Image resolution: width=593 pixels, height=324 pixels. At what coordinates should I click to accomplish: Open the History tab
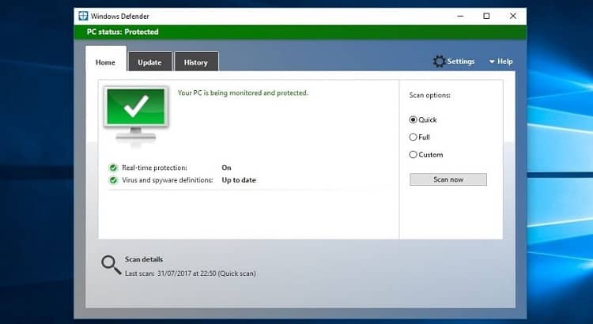196,62
